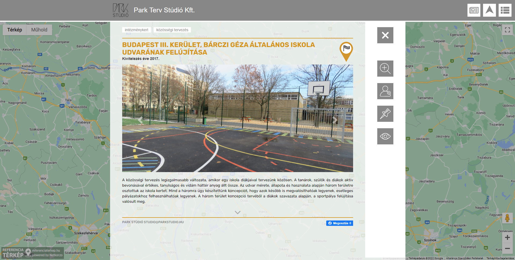Image resolution: width=515 pixels, height=260 pixels.
Task: Click the orange flag map marker icon
Action: [x=346, y=50]
